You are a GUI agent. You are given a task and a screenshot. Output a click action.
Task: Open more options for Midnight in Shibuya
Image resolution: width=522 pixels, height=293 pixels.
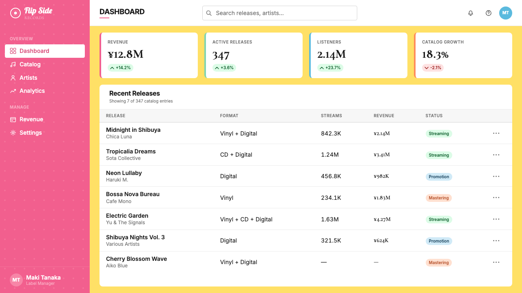pos(496,133)
